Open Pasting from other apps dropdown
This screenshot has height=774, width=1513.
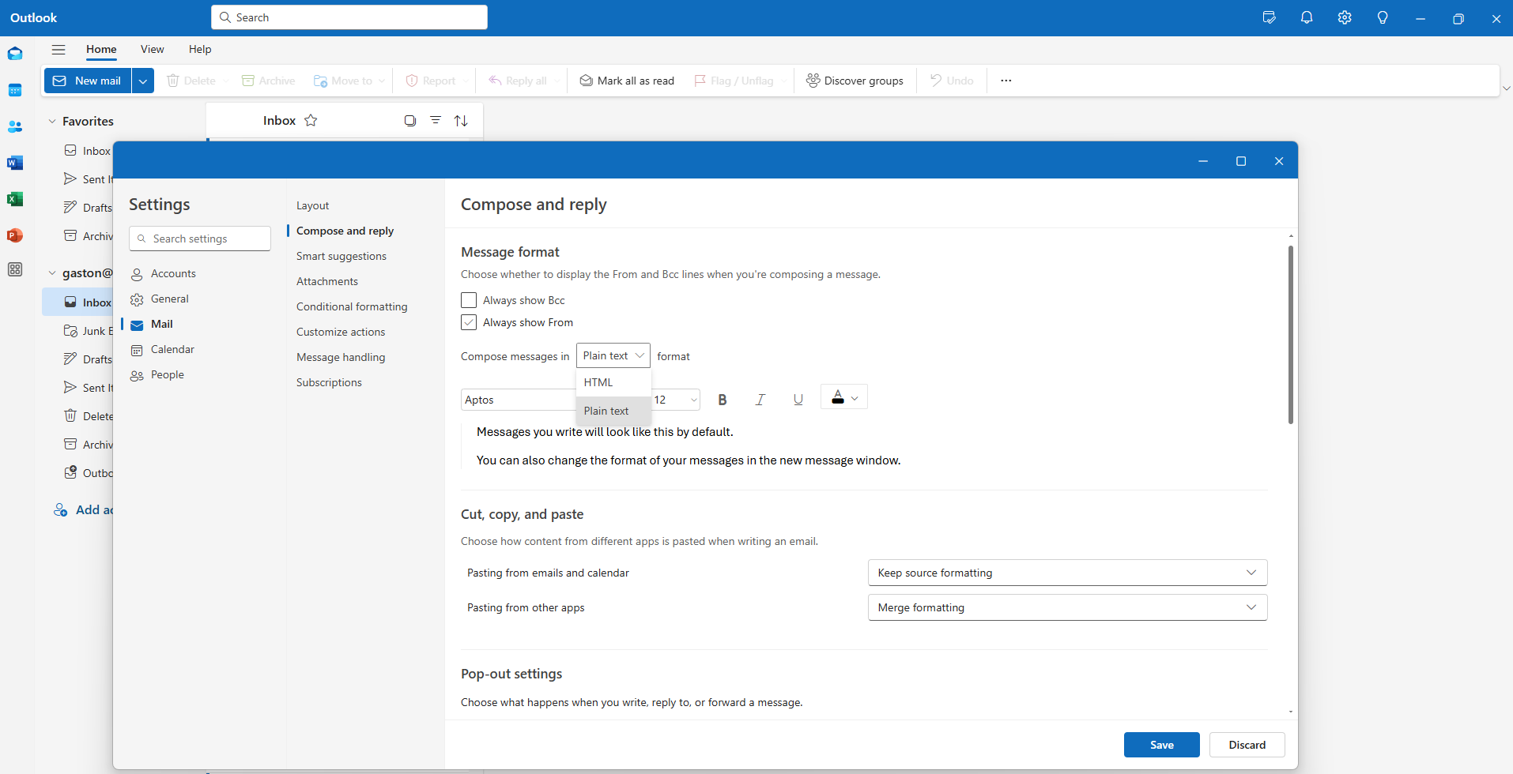click(1067, 607)
